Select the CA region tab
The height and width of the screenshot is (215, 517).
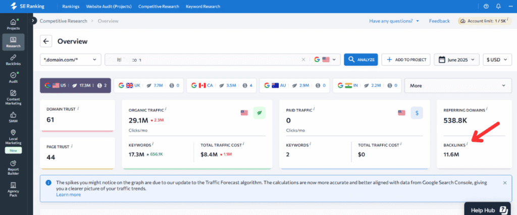tap(222, 86)
